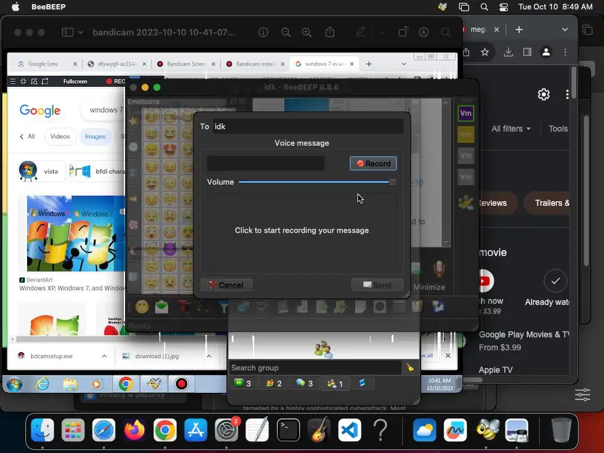604x453 pixels.
Task: Open Control Center in macOS menu bar
Action: coord(504,7)
